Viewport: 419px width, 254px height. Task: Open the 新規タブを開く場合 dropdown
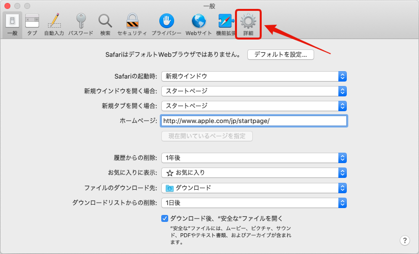pyautogui.click(x=254, y=106)
